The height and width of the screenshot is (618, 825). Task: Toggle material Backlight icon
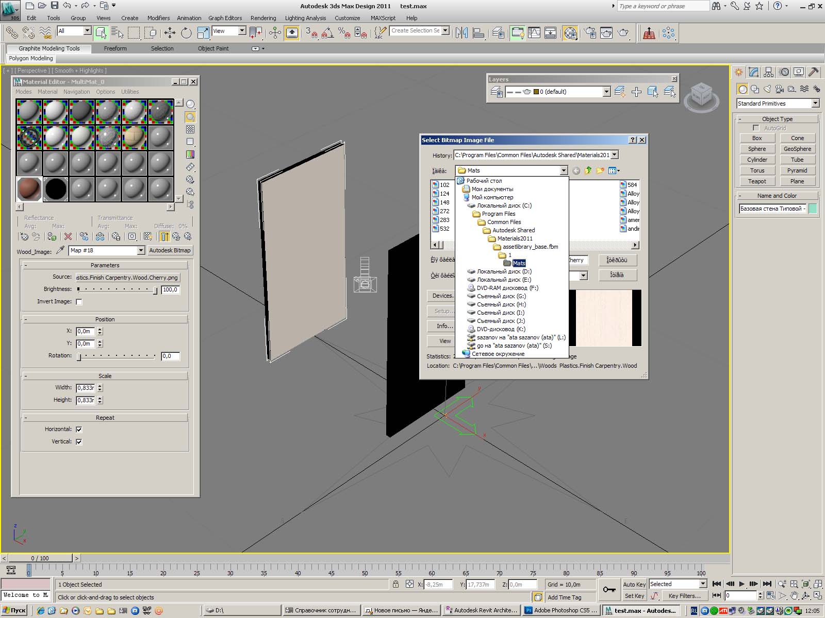190,117
